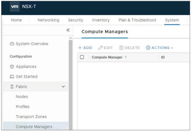The image size is (191, 131).
Task: Click the DELETE trash can icon
Action: 121,48
